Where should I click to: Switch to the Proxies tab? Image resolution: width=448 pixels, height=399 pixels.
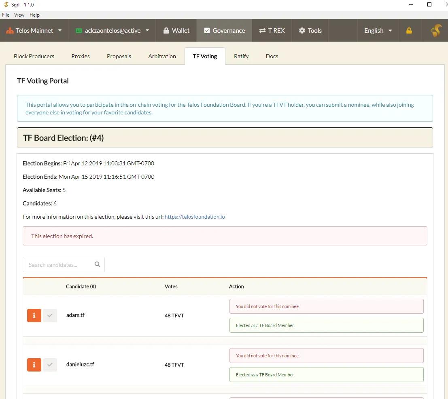point(81,56)
